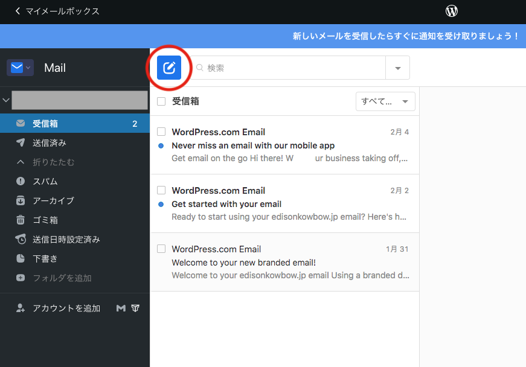Add a Gmail account via M icon
The image size is (526, 367).
click(x=121, y=308)
